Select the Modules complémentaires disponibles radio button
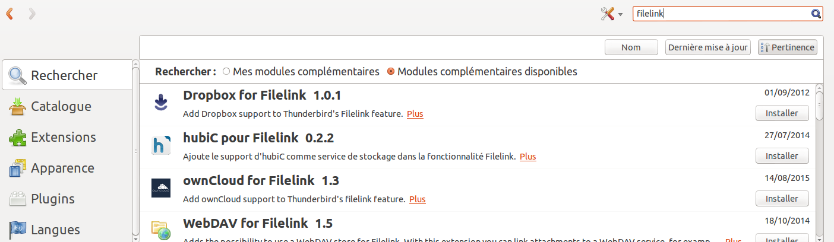This screenshot has width=834, height=242. [x=391, y=72]
